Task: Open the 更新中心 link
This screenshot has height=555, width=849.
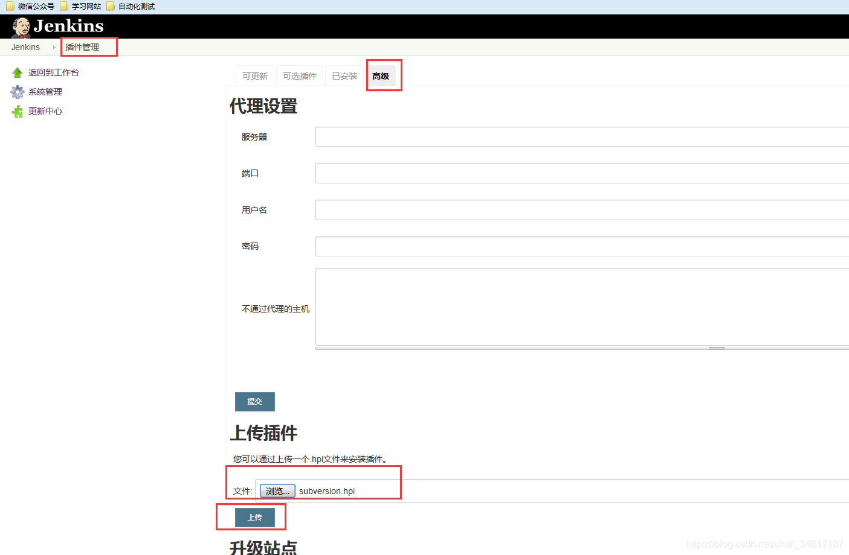Action: pyautogui.click(x=45, y=111)
